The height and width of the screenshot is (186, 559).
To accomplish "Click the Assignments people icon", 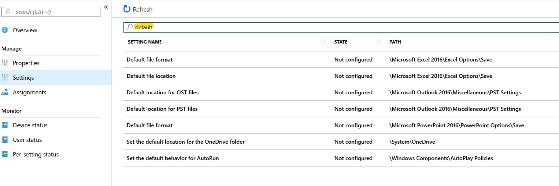I will coord(5,92).
